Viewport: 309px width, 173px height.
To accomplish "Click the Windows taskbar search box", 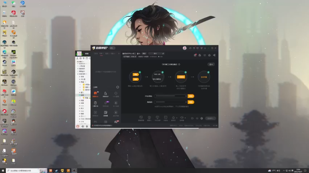I will click(26, 171).
